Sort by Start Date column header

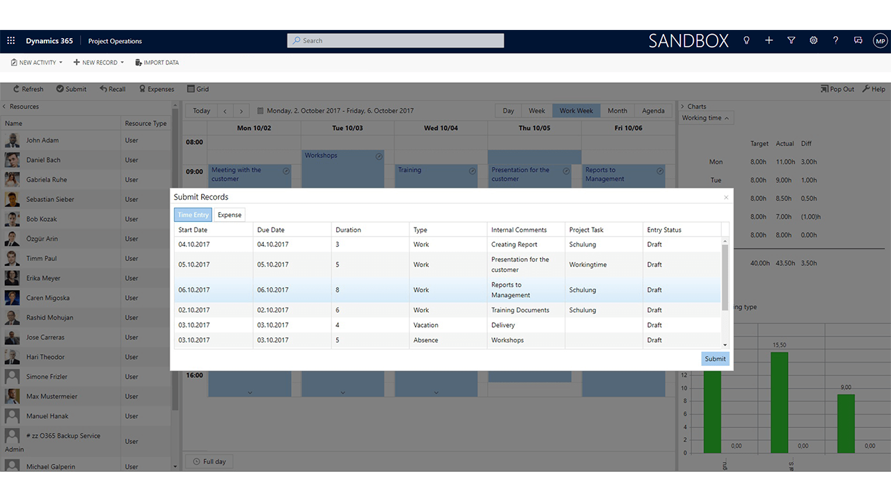click(214, 230)
